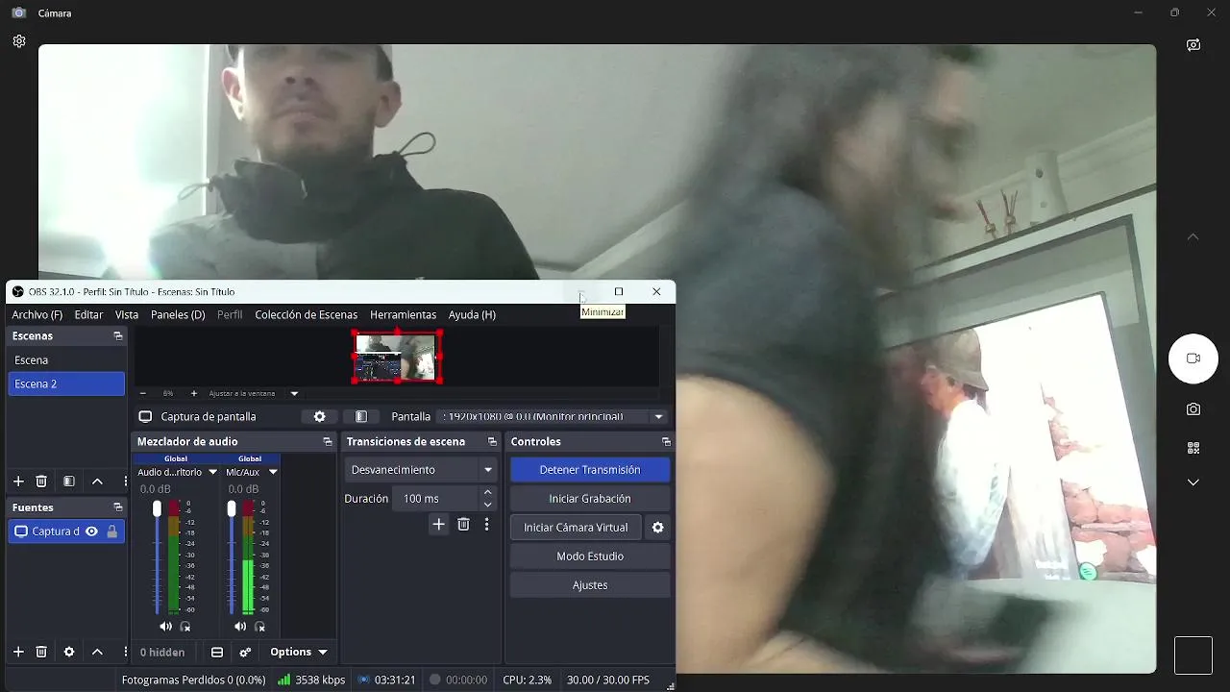This screenshot has width=1230, height=692.
Task: Decrease Duración value with down arrow
Action: 488,505
